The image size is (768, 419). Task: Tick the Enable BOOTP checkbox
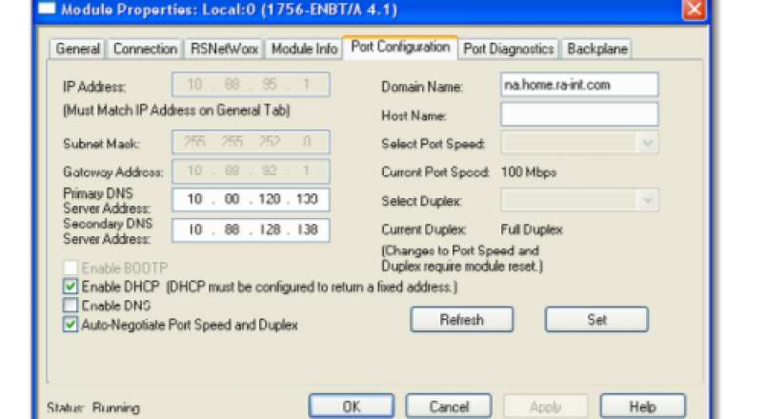(71, 268)
